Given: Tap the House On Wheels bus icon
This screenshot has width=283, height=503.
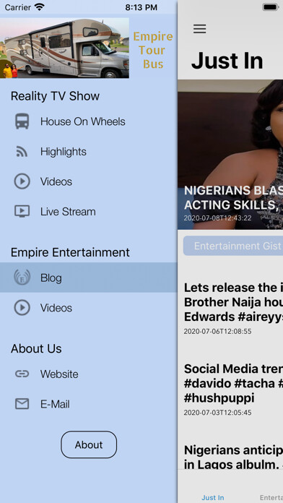Looking at the screenshot, I should pos(22,121).
